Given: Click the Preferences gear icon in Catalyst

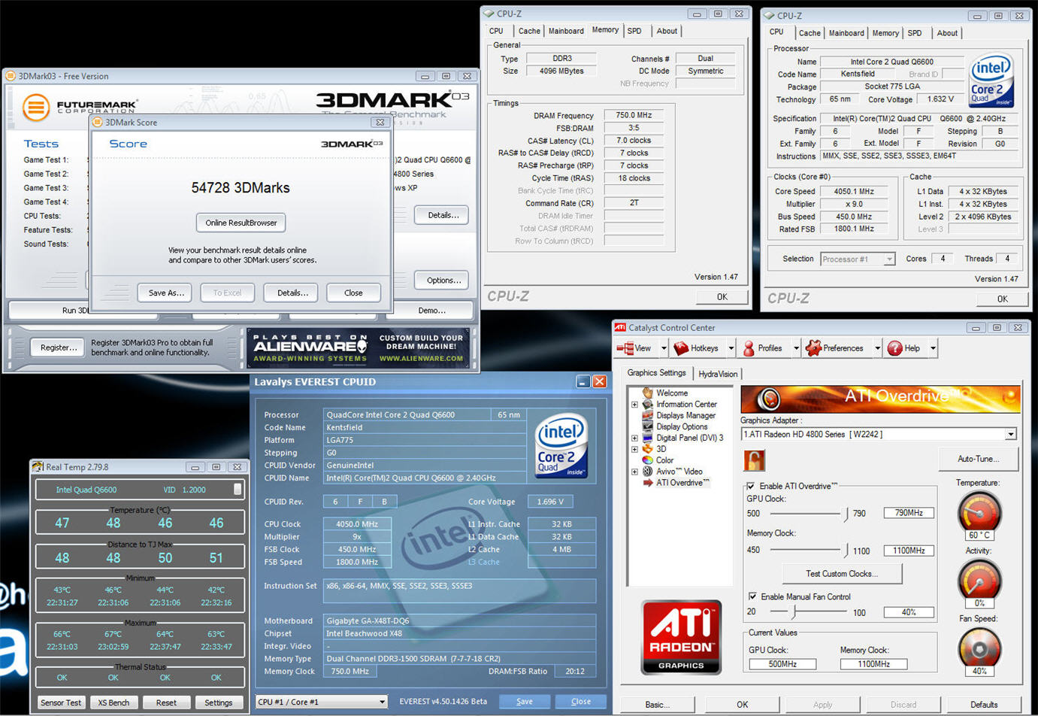Looking at the screenshot, I should (x=813, y=348).
